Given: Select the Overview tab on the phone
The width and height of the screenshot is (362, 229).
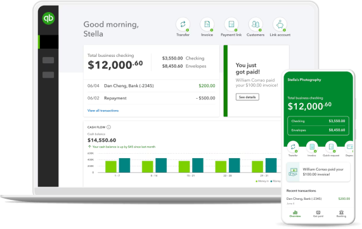Looking at the screenshot, I should pos(295,214).
